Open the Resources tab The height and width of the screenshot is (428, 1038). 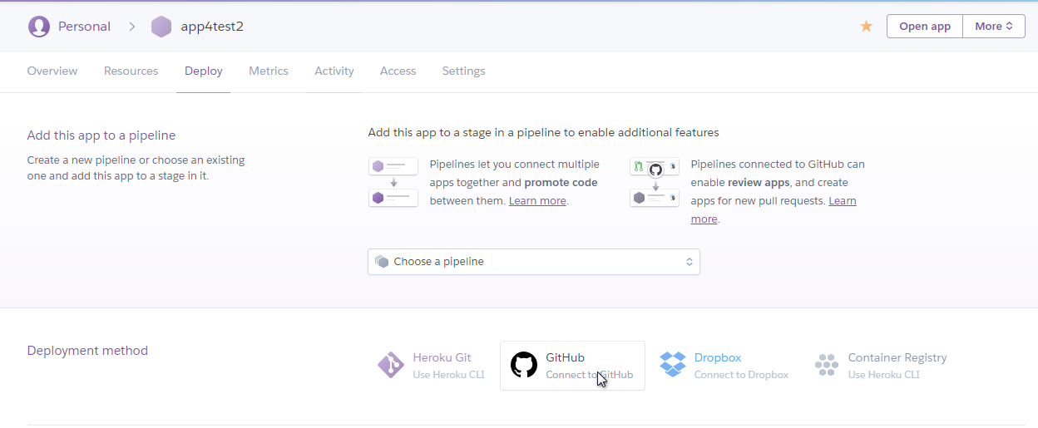pos(131,71)
